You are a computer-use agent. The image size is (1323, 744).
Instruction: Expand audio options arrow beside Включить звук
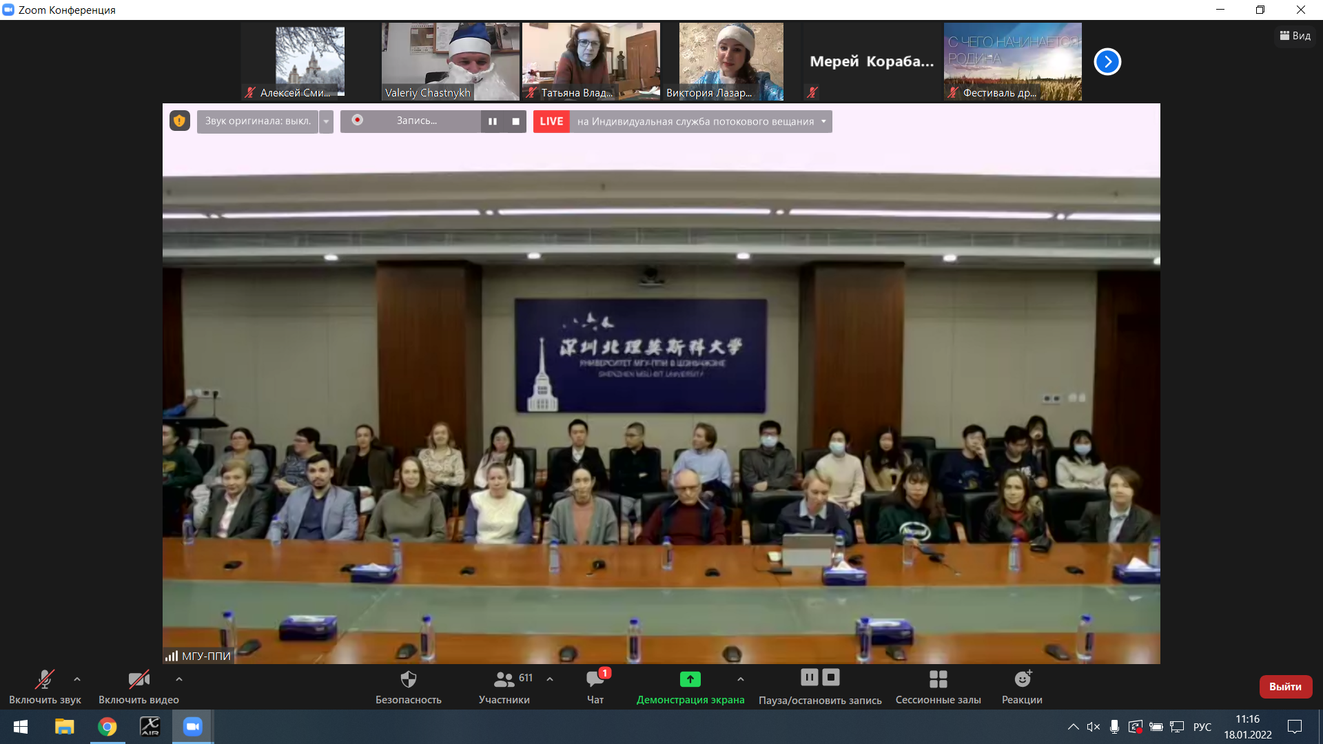click(x=77, y=679)
